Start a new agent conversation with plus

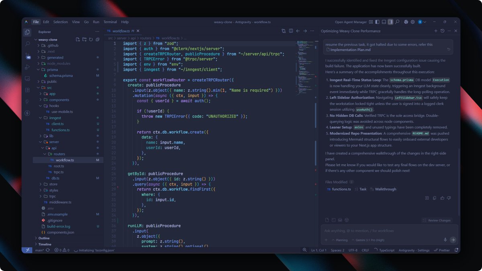pyautogui.click(x=436, y=31)
